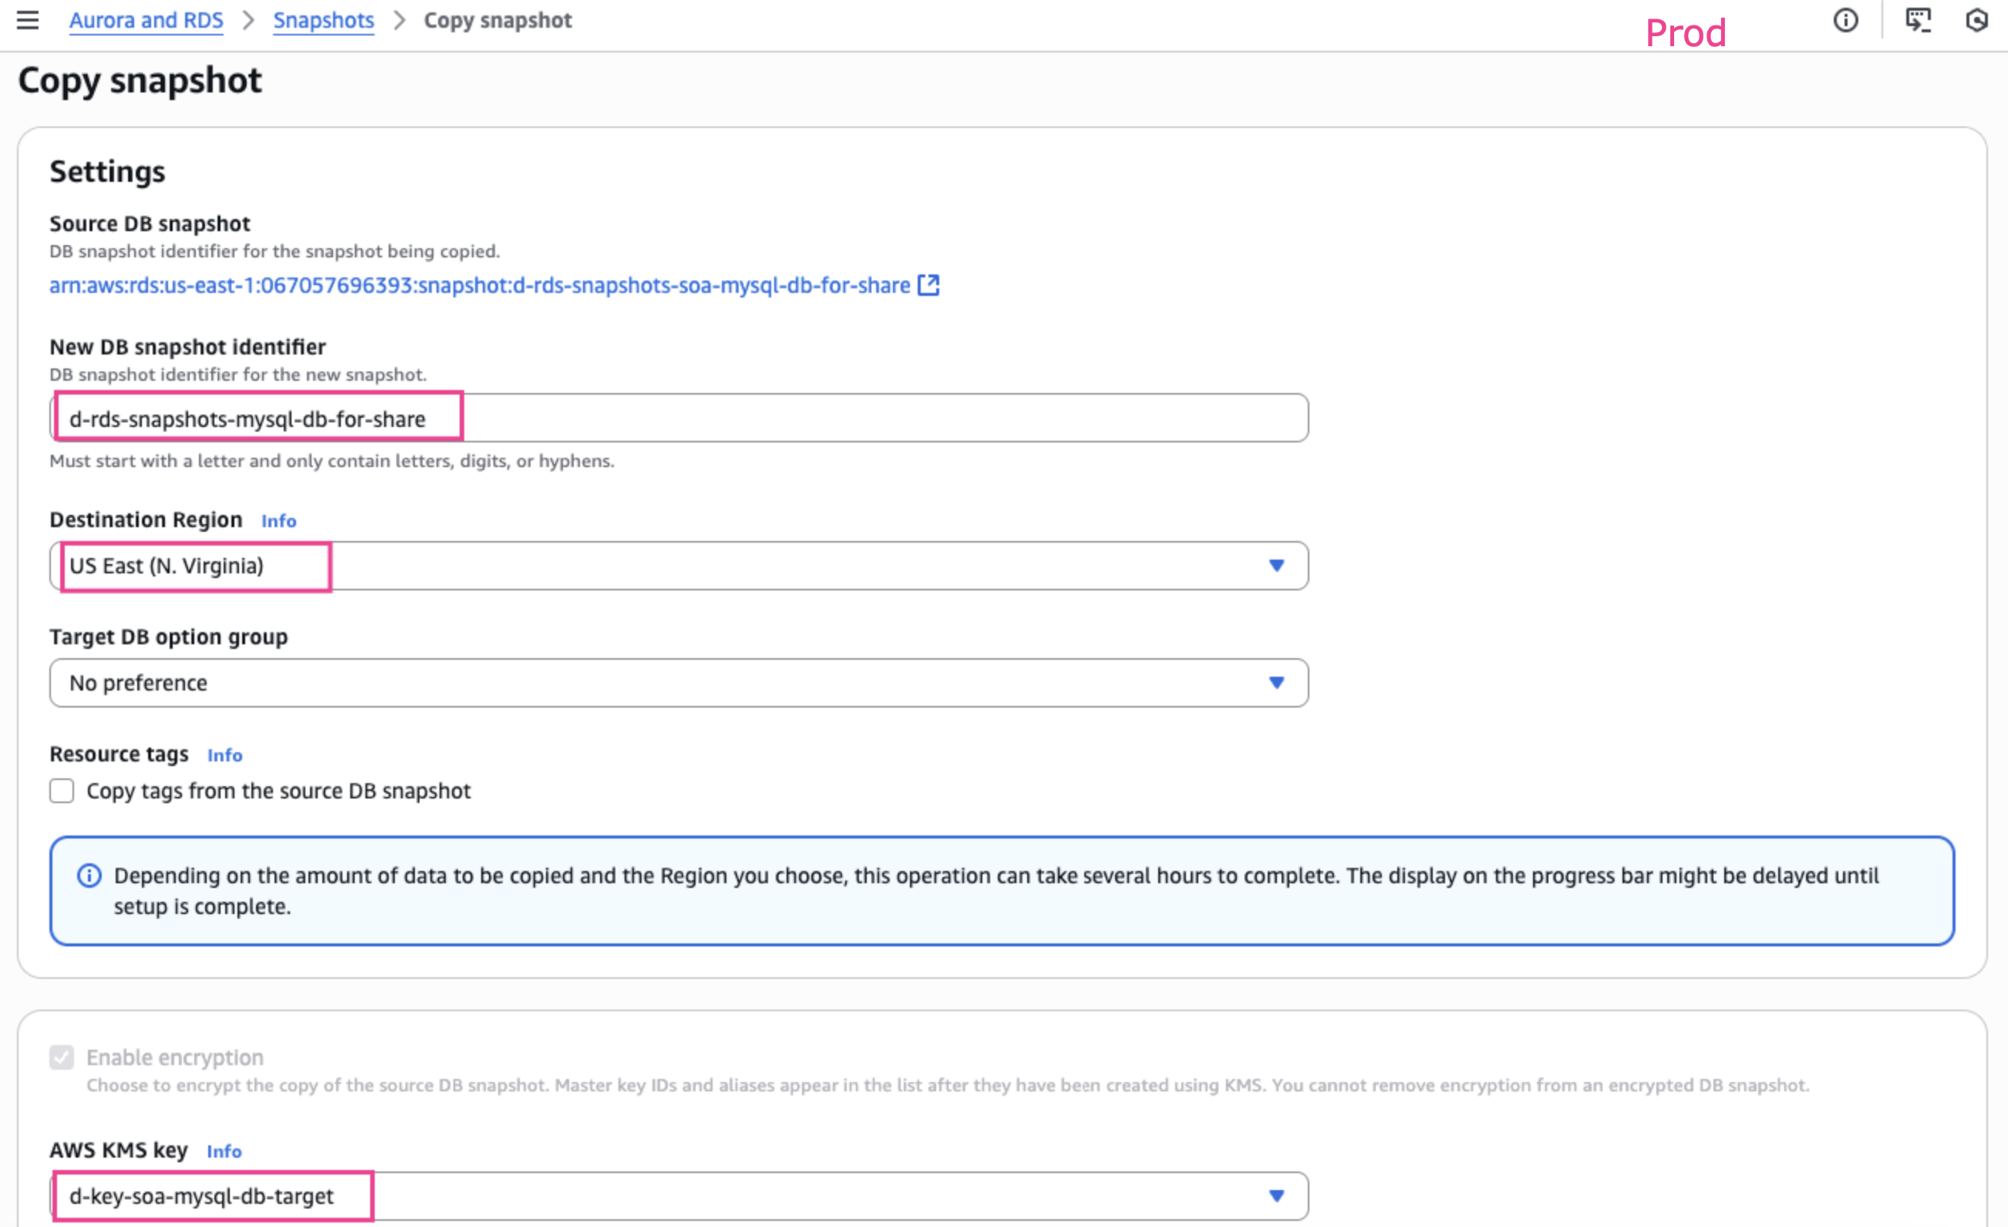
Task: Check Copy tags from the source DB snapshot
Action: [62, 791]
